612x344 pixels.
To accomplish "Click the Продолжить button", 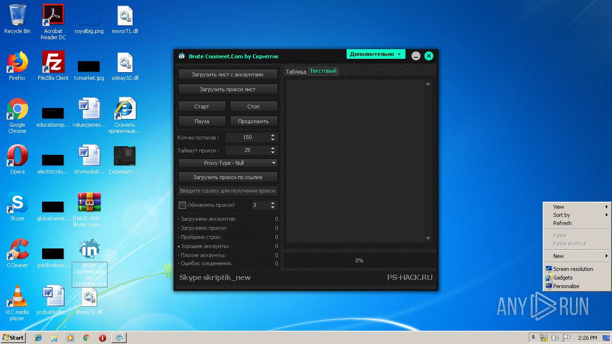I will pos(253,121).
